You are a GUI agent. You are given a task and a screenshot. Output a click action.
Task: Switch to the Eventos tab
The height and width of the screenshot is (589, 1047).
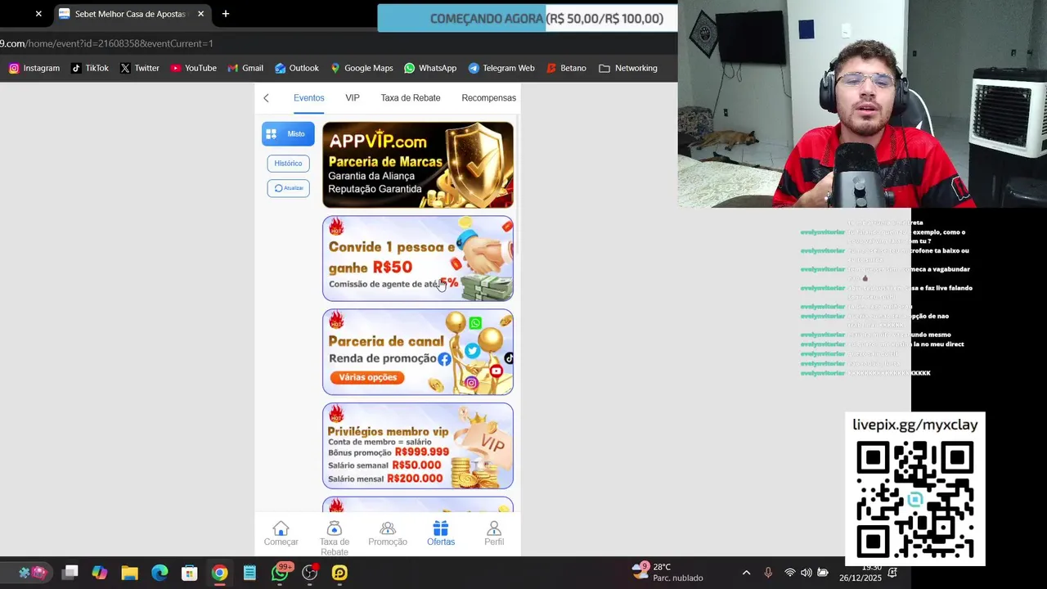click(309, 97)
